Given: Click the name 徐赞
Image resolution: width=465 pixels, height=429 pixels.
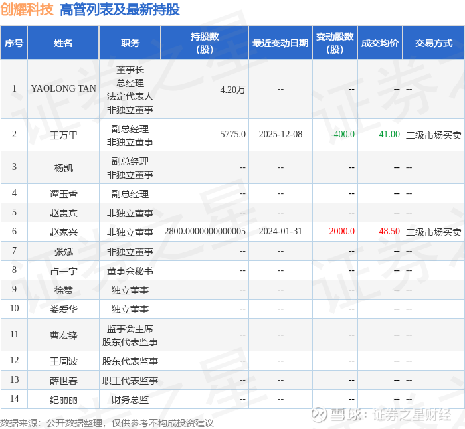Looking at the screenshot, I should pyautogui.click(x=64, y=290).
